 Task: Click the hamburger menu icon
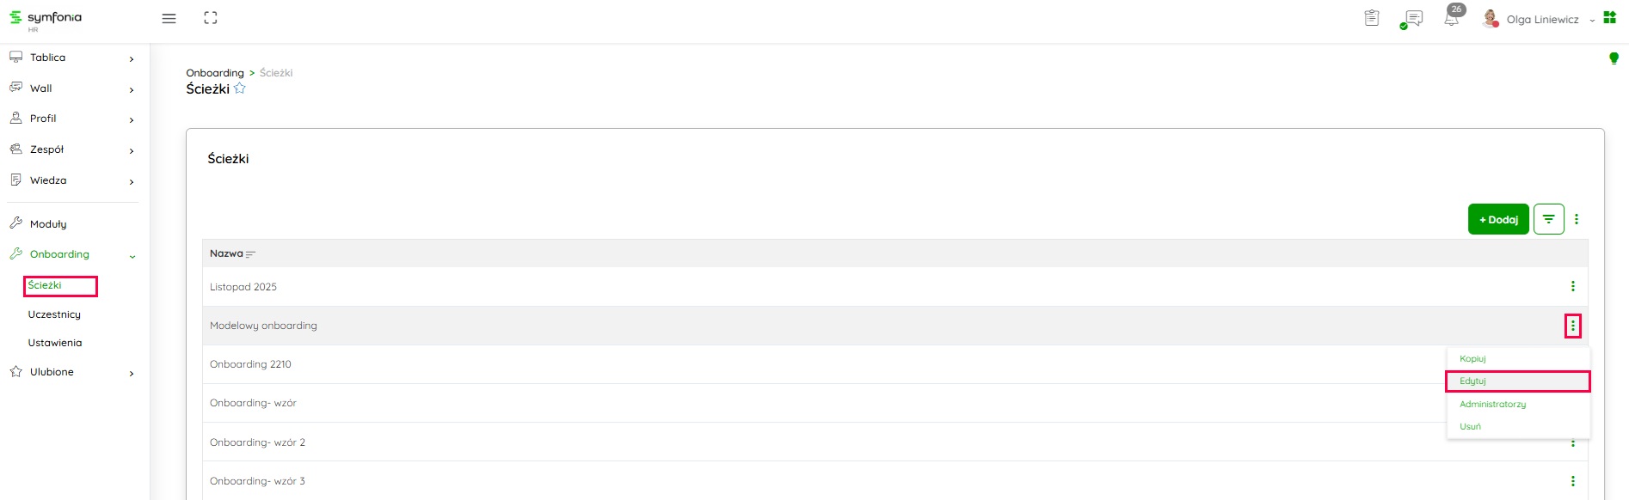point(169,18)
